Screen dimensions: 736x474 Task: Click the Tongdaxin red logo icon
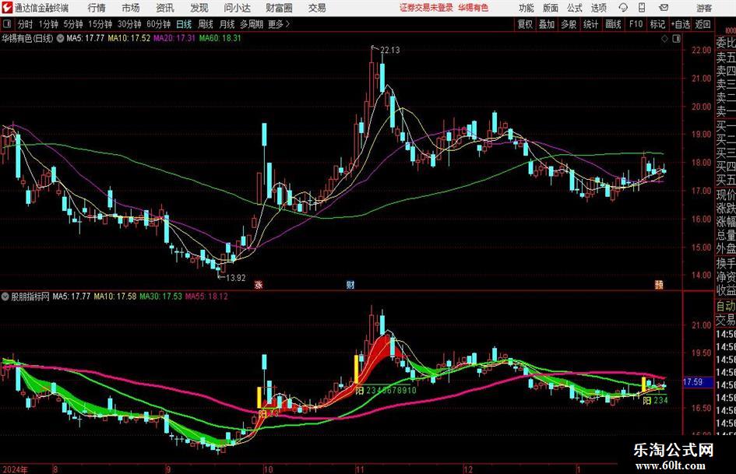coord(8,8)
